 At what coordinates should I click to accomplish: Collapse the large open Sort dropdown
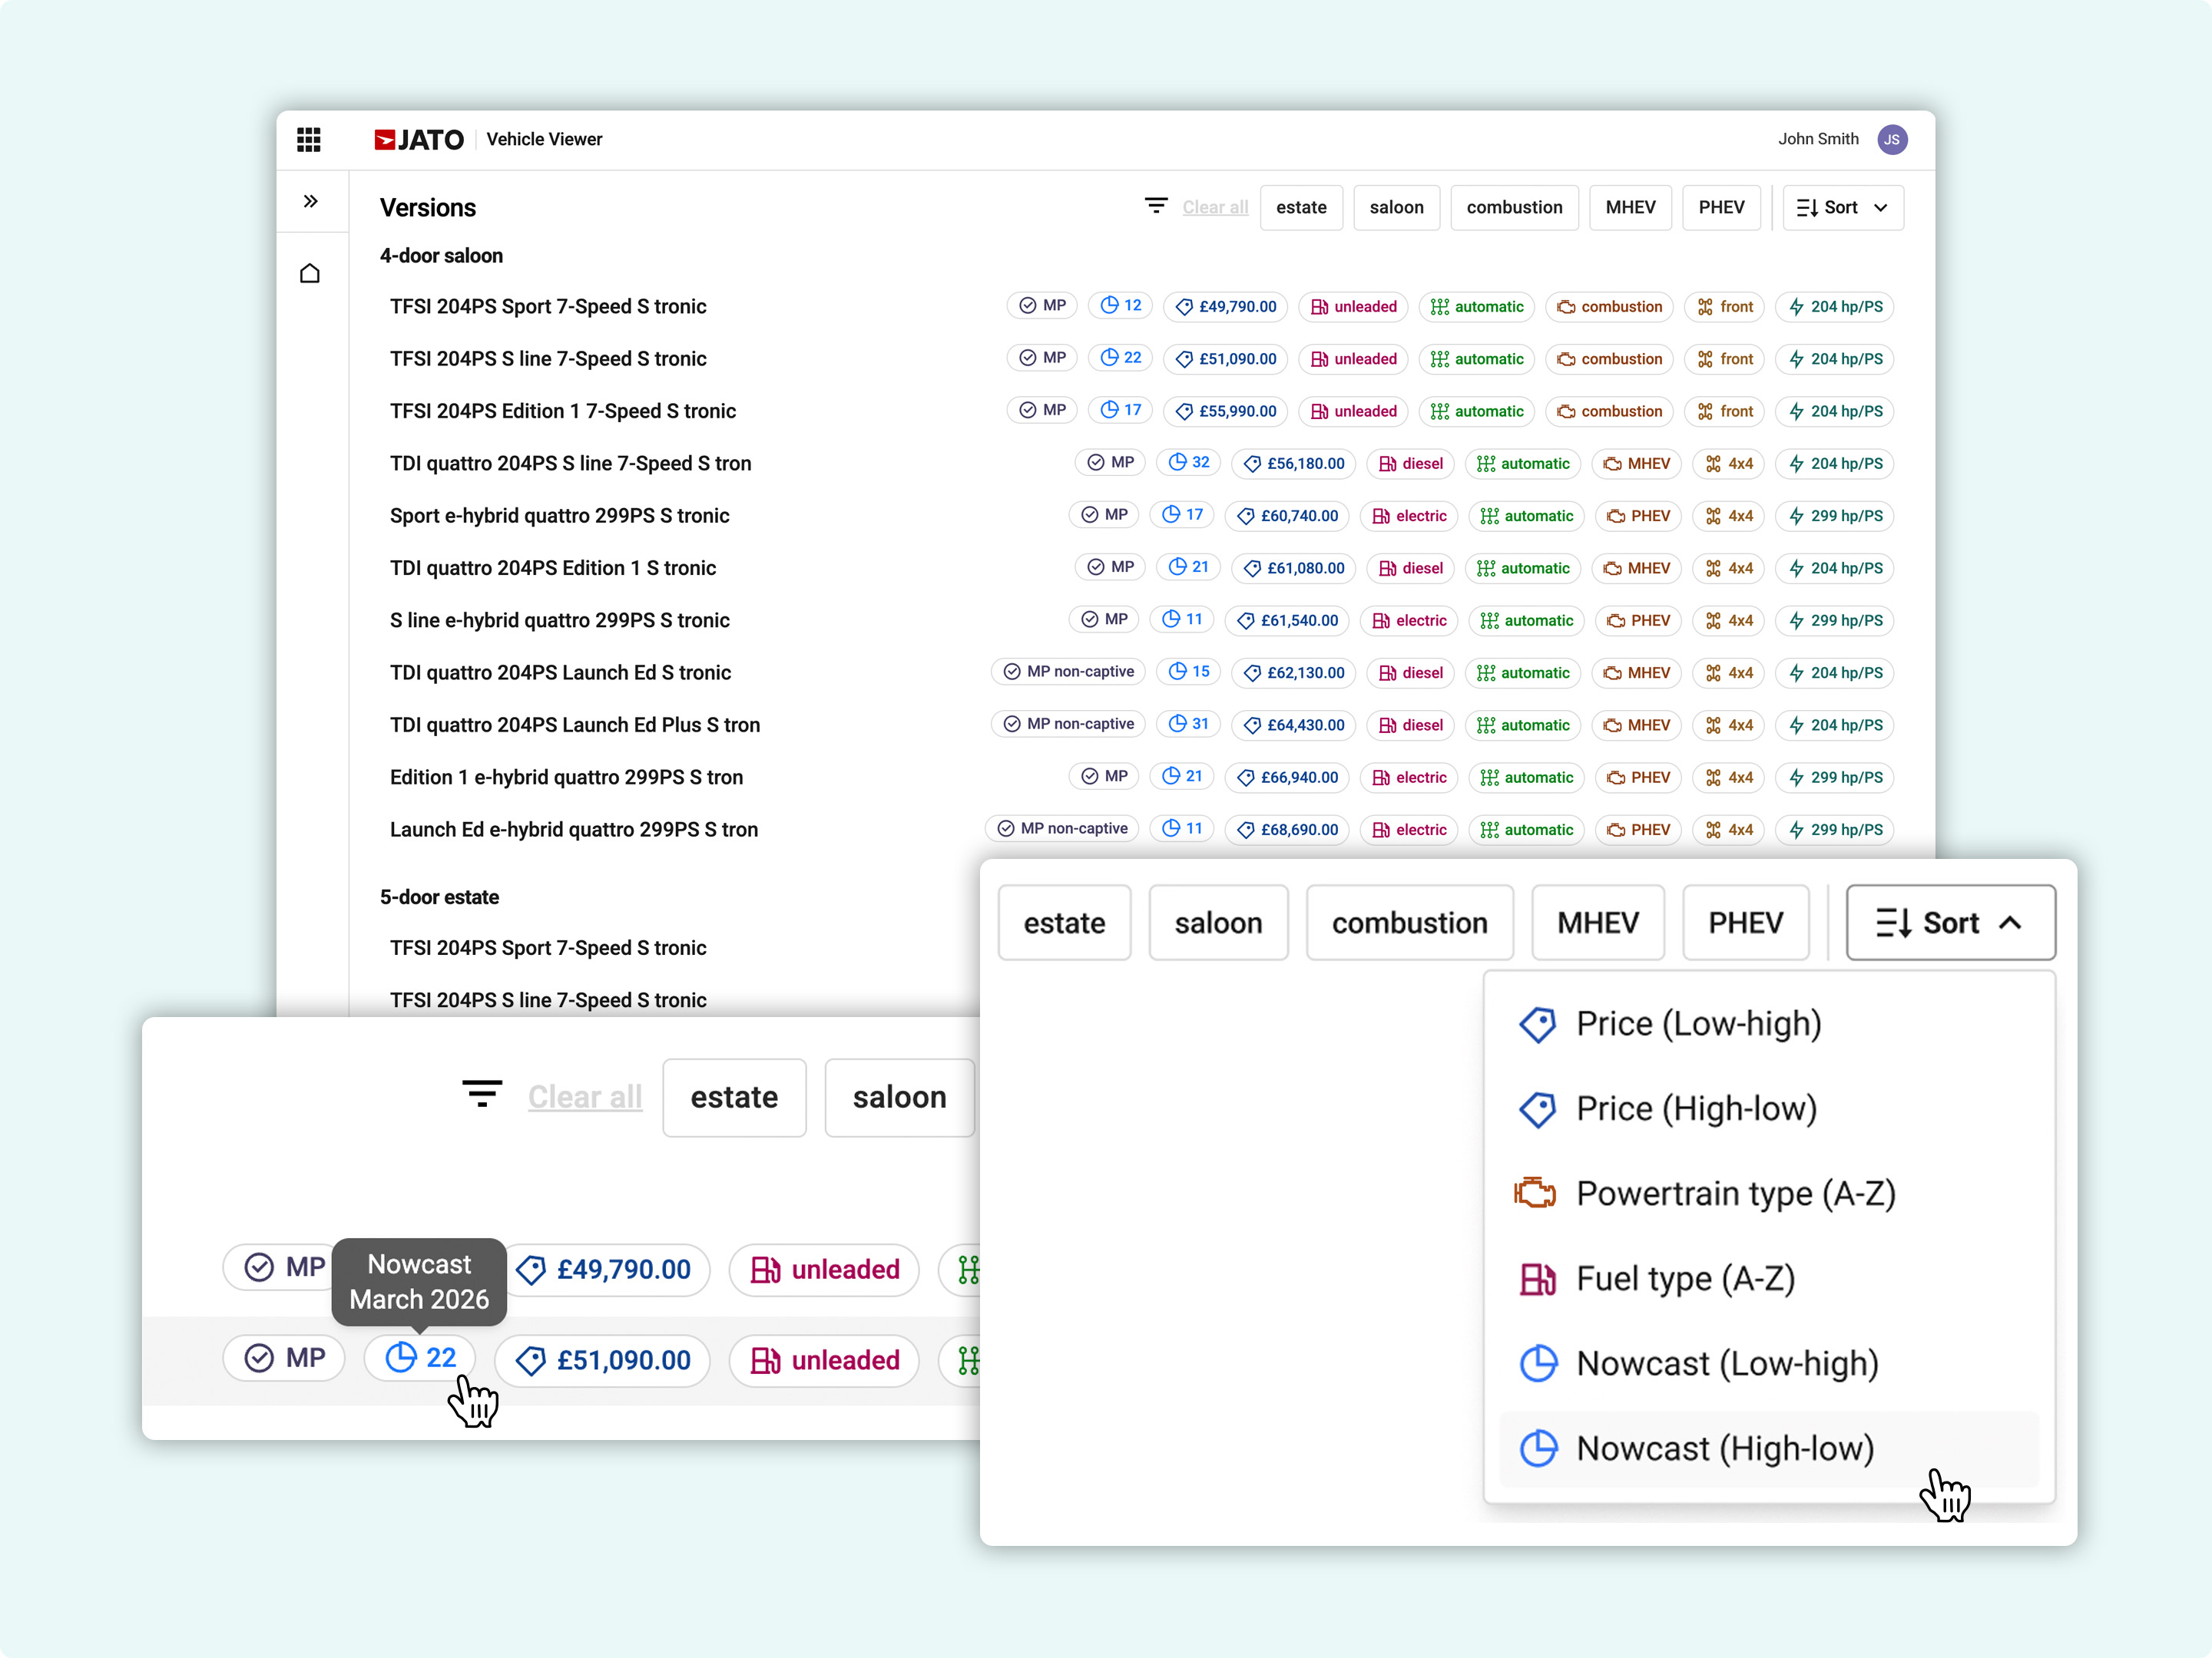pyautogui.click(x=1949, y=923)
